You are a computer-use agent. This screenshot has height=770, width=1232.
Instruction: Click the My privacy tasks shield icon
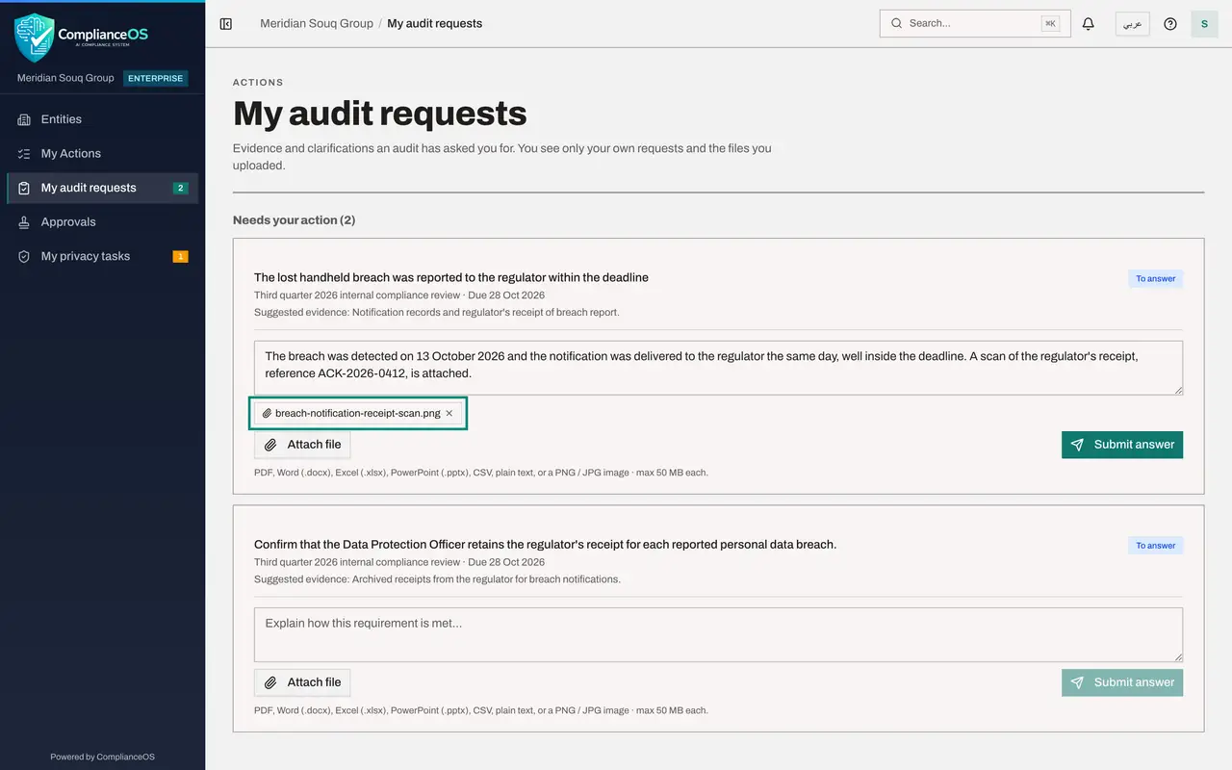click(24, 256)
